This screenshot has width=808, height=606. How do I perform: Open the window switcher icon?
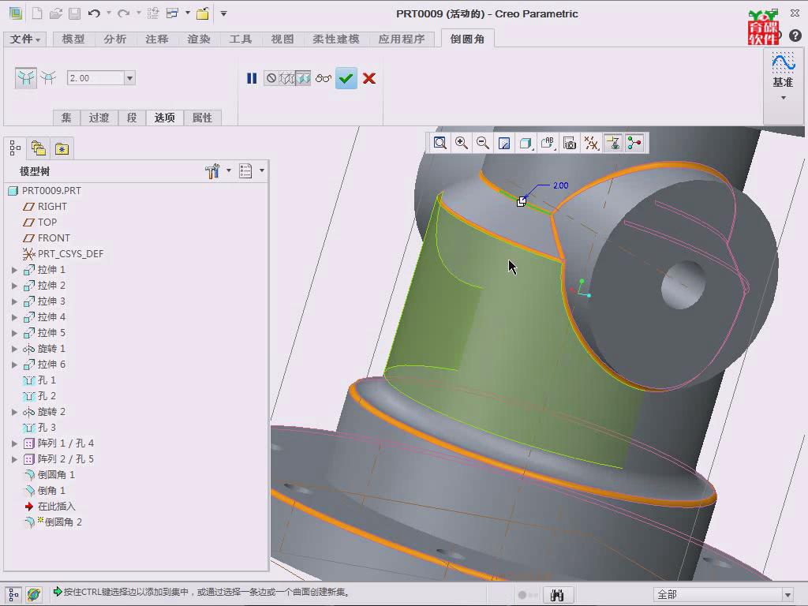[172, 13]
